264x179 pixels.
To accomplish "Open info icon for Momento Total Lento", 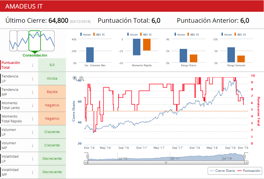I will (33, 105).
